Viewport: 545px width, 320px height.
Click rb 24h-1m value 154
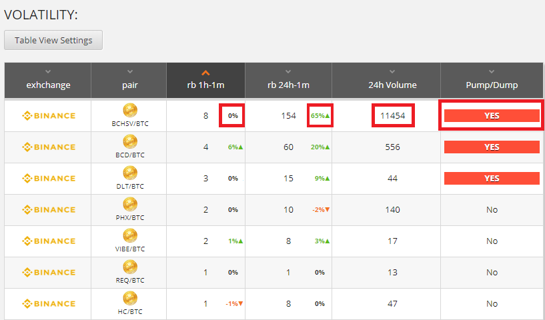(x=288, y=116)
